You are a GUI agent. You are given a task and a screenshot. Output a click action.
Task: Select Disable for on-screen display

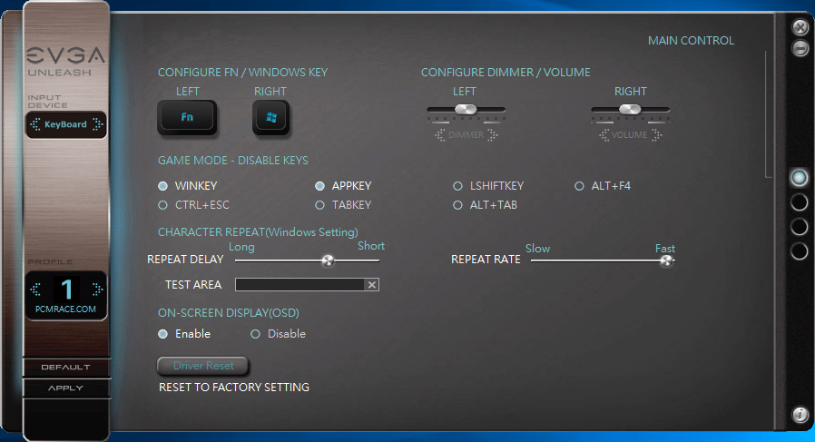255,334
